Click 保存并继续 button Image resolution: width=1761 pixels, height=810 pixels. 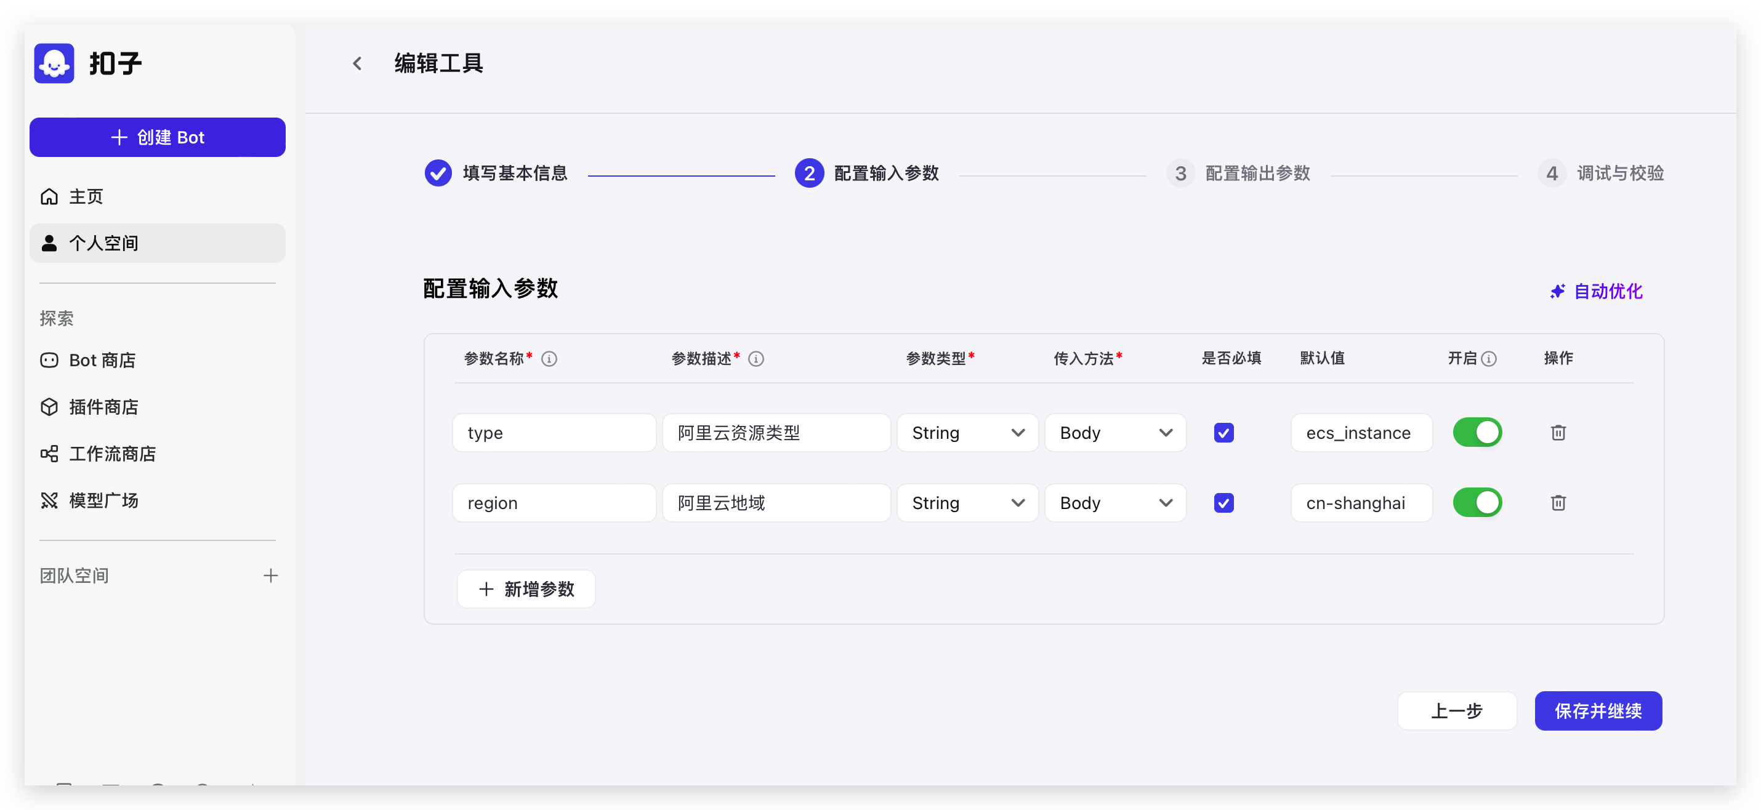1598,711
